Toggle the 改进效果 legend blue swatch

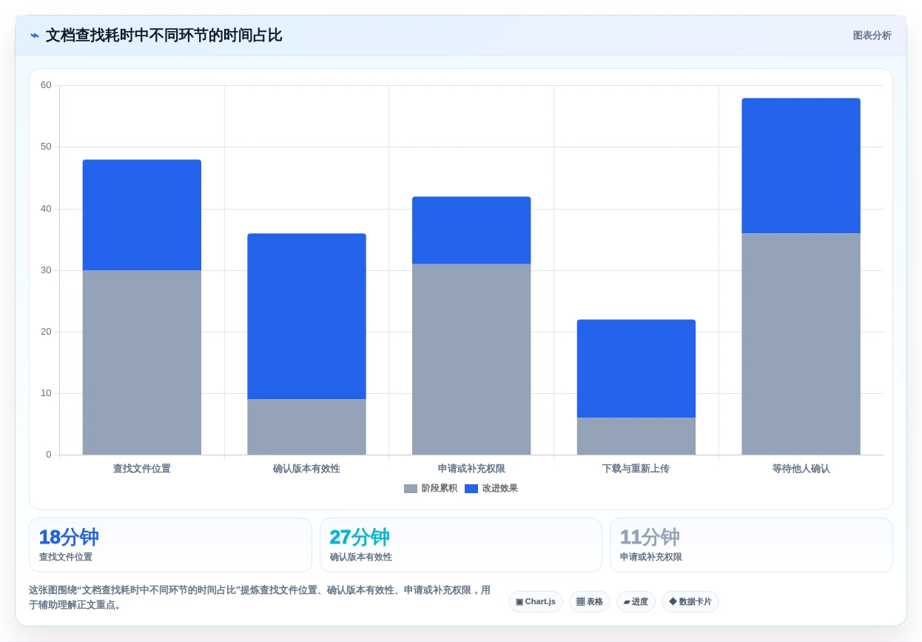coord(471,489)
